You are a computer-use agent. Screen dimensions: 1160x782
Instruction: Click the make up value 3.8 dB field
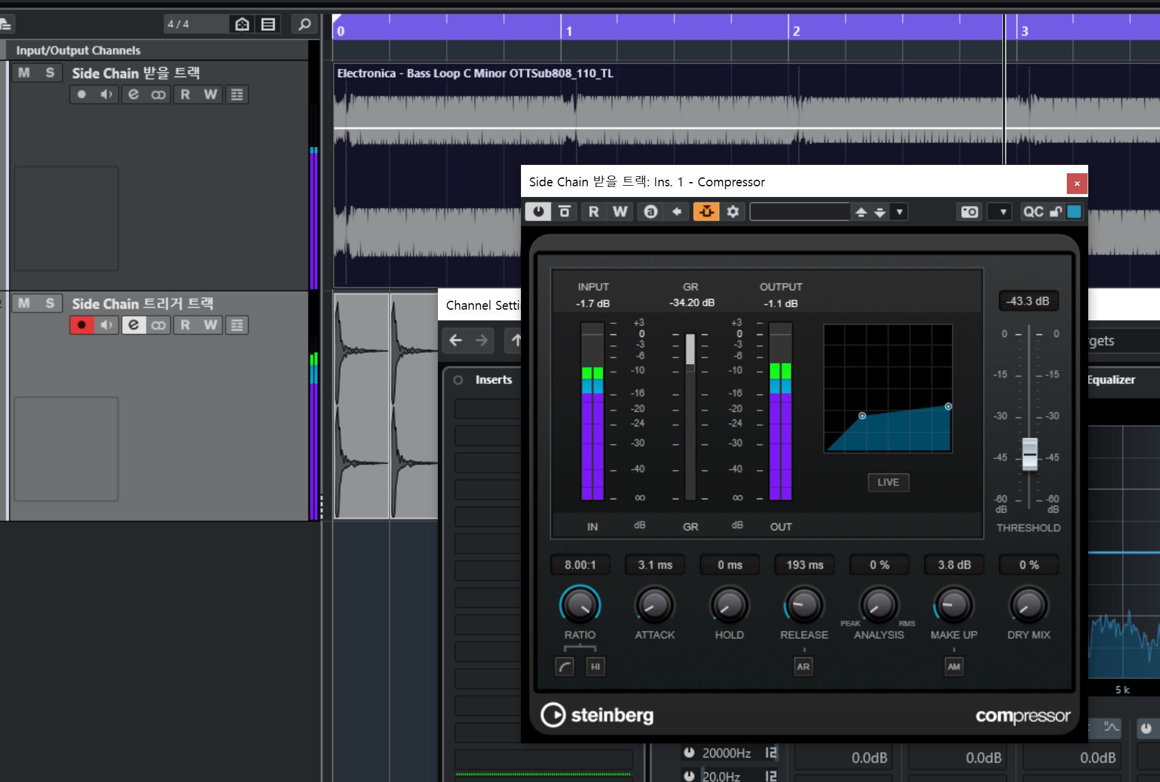954,565
